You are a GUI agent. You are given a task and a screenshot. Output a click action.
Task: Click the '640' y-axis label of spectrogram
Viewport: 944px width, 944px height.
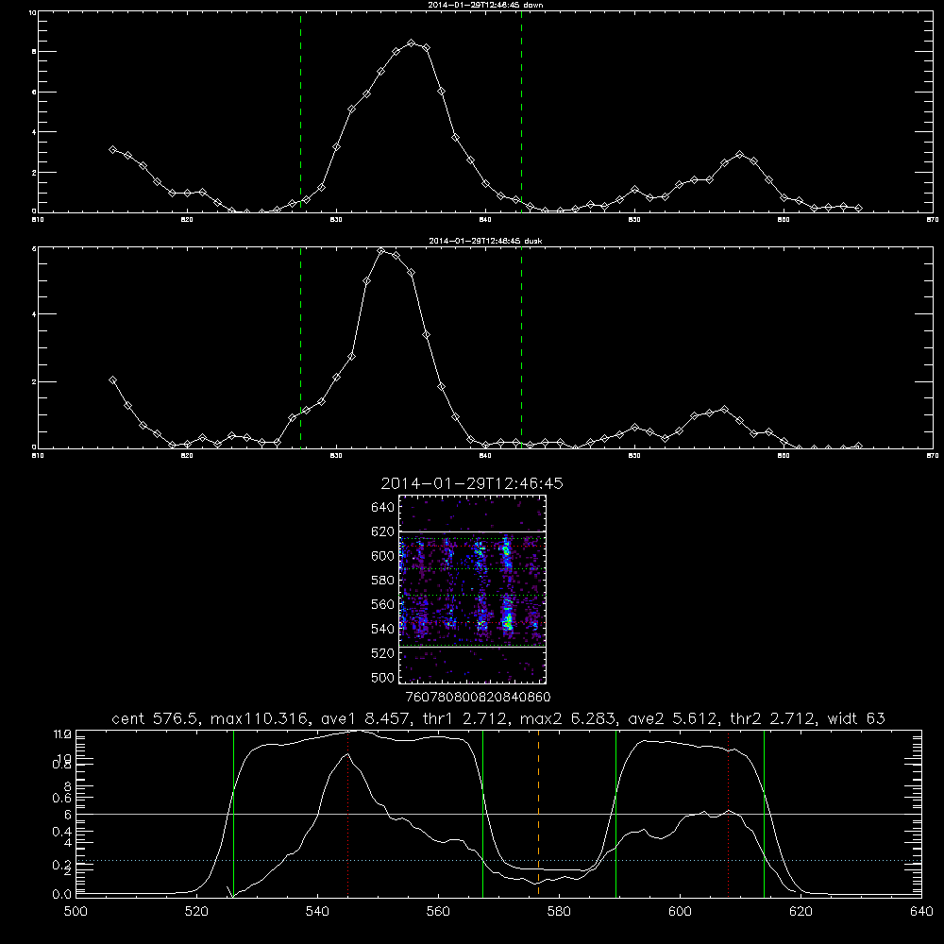[x=383, y=507]
